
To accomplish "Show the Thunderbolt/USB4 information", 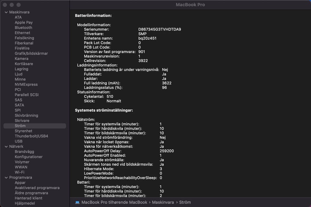I will (x=31, y=136).
